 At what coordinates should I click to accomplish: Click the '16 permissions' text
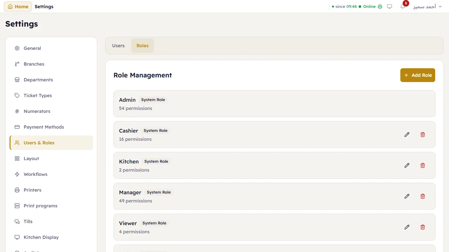point(135,139)
